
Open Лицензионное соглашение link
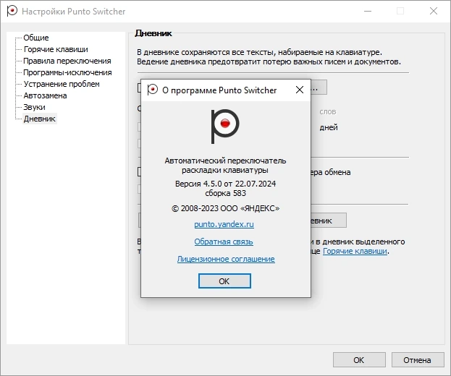coord(226,259)
